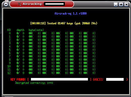Close the Aircracking window

pos(126,4)
